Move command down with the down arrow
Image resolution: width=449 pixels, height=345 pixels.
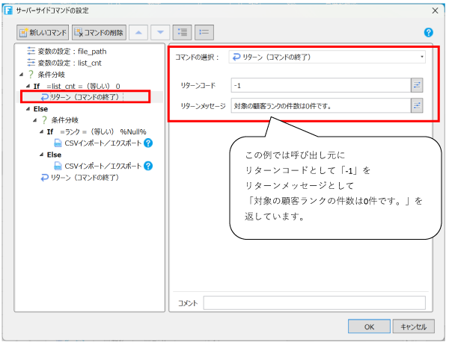[x=160, y=32]
